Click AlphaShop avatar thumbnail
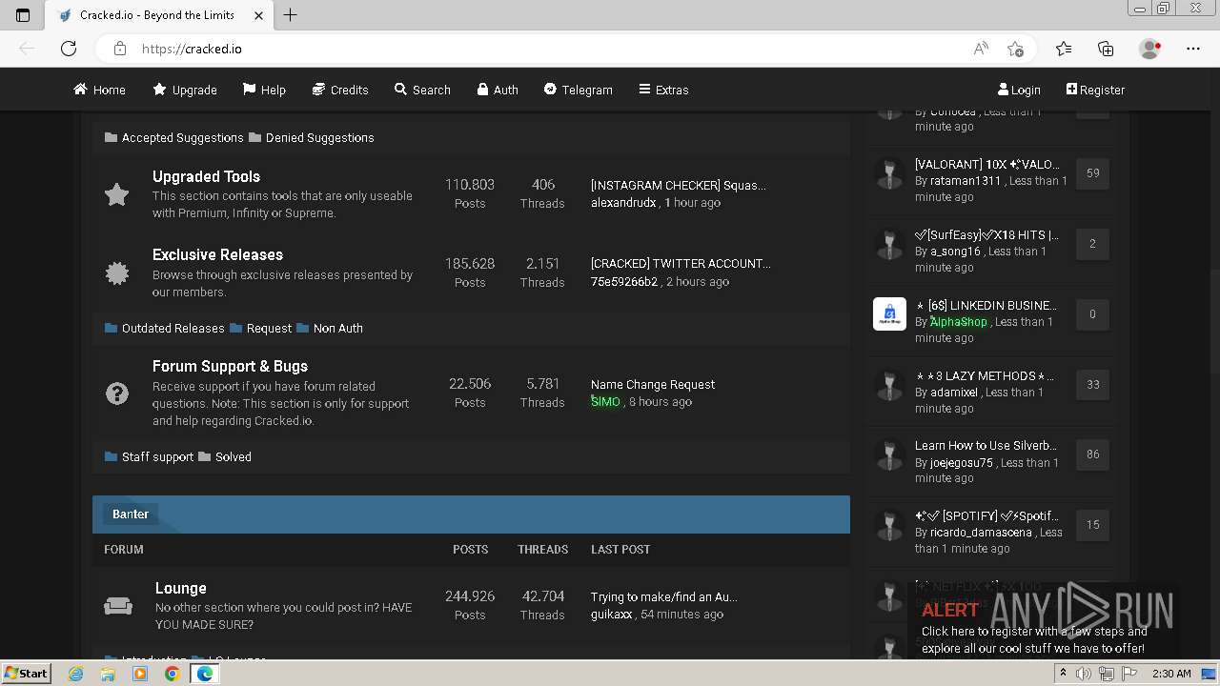Image resolution: width=1220 pixels, height=686 pixels. [x=889, y=313]
